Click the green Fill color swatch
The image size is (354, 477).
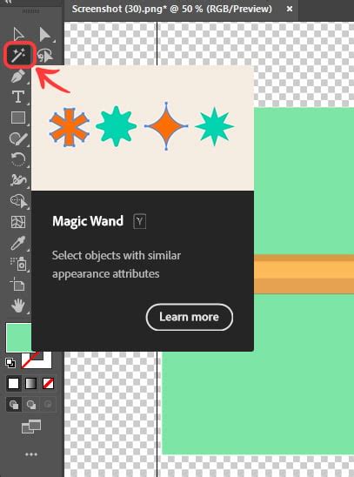(18, 338)
